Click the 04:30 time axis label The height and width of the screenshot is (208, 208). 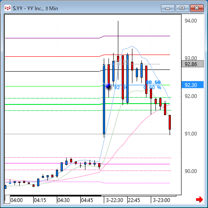point(64,200)
